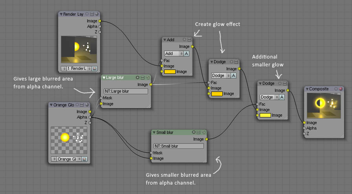Toggle preview sphere icon in Render Lay header
This screenshot has height=194, width=352.
coord(97,14)
